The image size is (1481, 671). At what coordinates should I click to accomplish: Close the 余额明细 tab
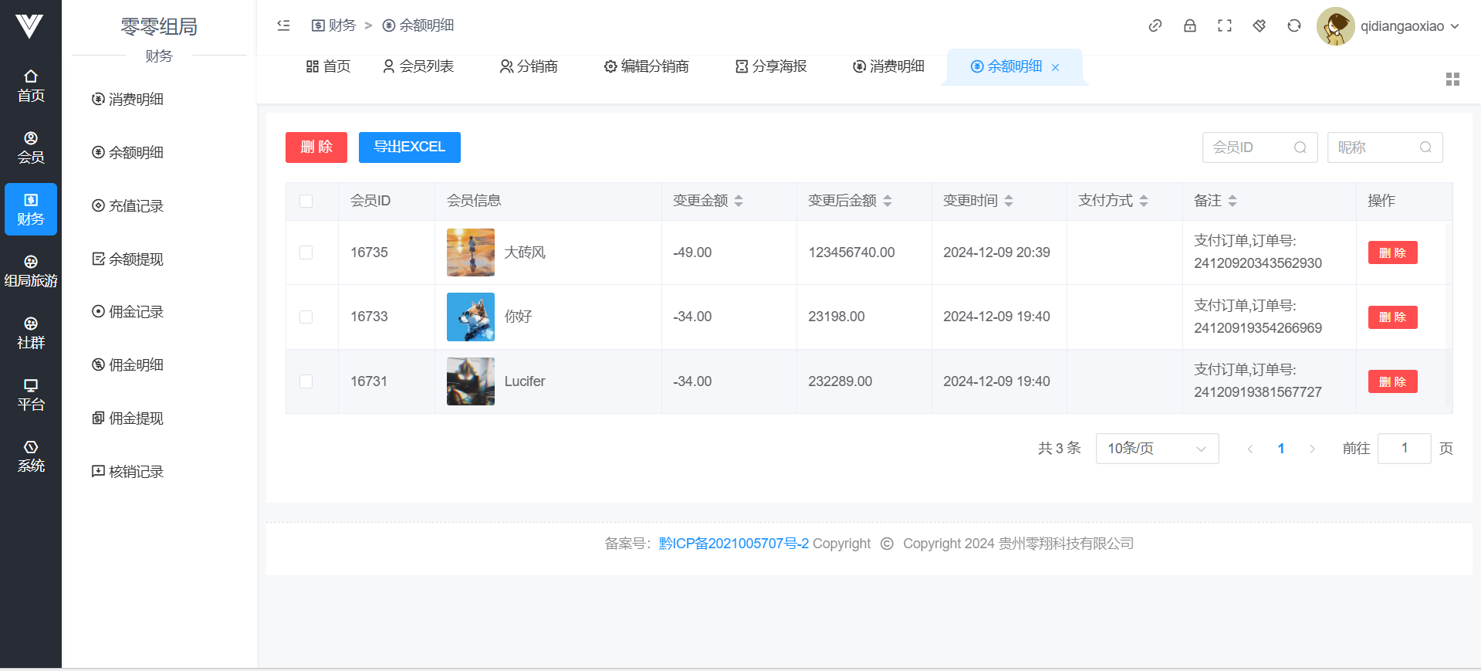[x=1055, y=68]
